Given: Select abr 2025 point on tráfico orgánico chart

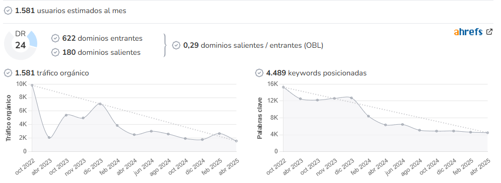Looking at the screenshot, I should (x=237, y=141).
